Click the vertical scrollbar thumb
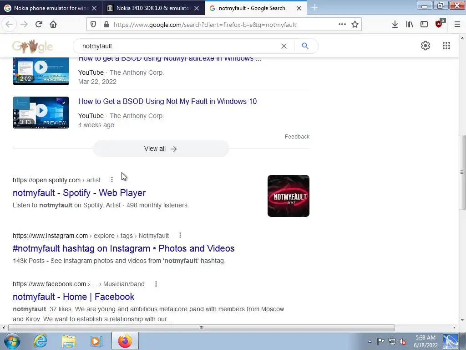 (x=462, y=172)
